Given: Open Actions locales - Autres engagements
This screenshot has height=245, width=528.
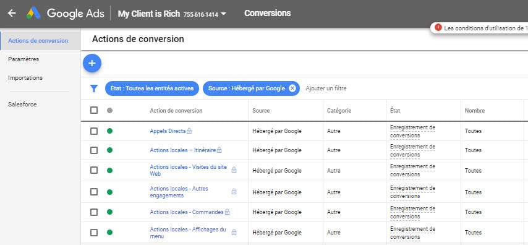Looking at the screenshot, I should [x=179, y=192].
